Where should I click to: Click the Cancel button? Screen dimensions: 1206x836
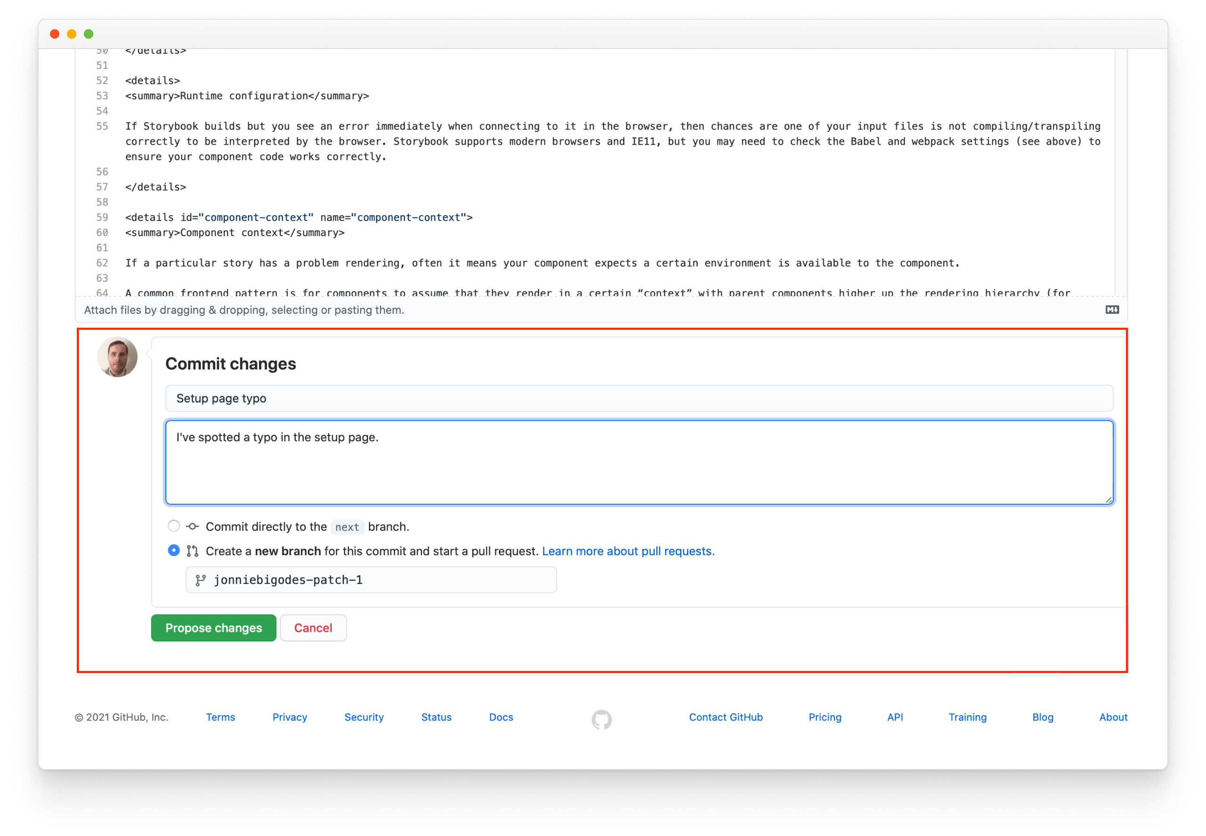pos(313,628)
